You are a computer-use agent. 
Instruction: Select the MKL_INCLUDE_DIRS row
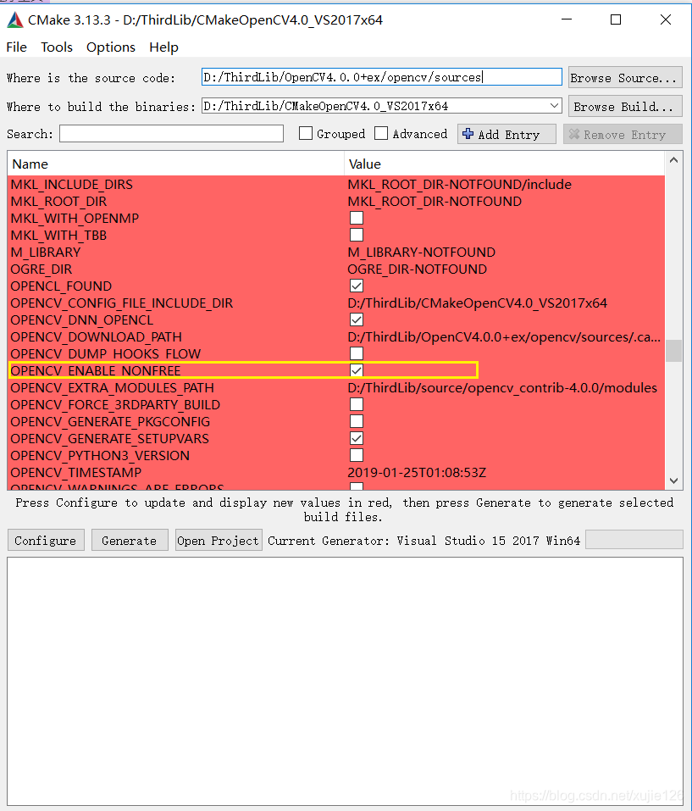[x=336, y=184]
